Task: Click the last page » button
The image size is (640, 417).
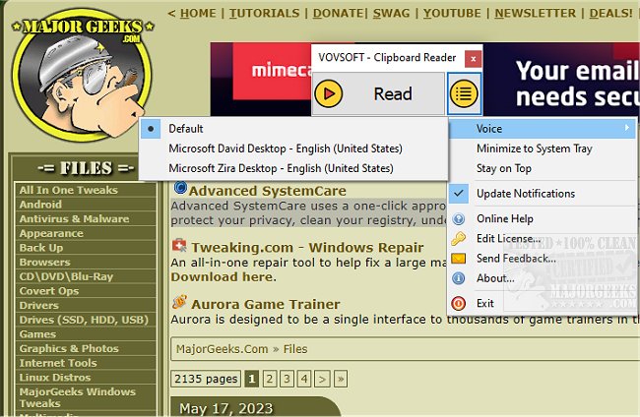Action: [x=341, y=379]
